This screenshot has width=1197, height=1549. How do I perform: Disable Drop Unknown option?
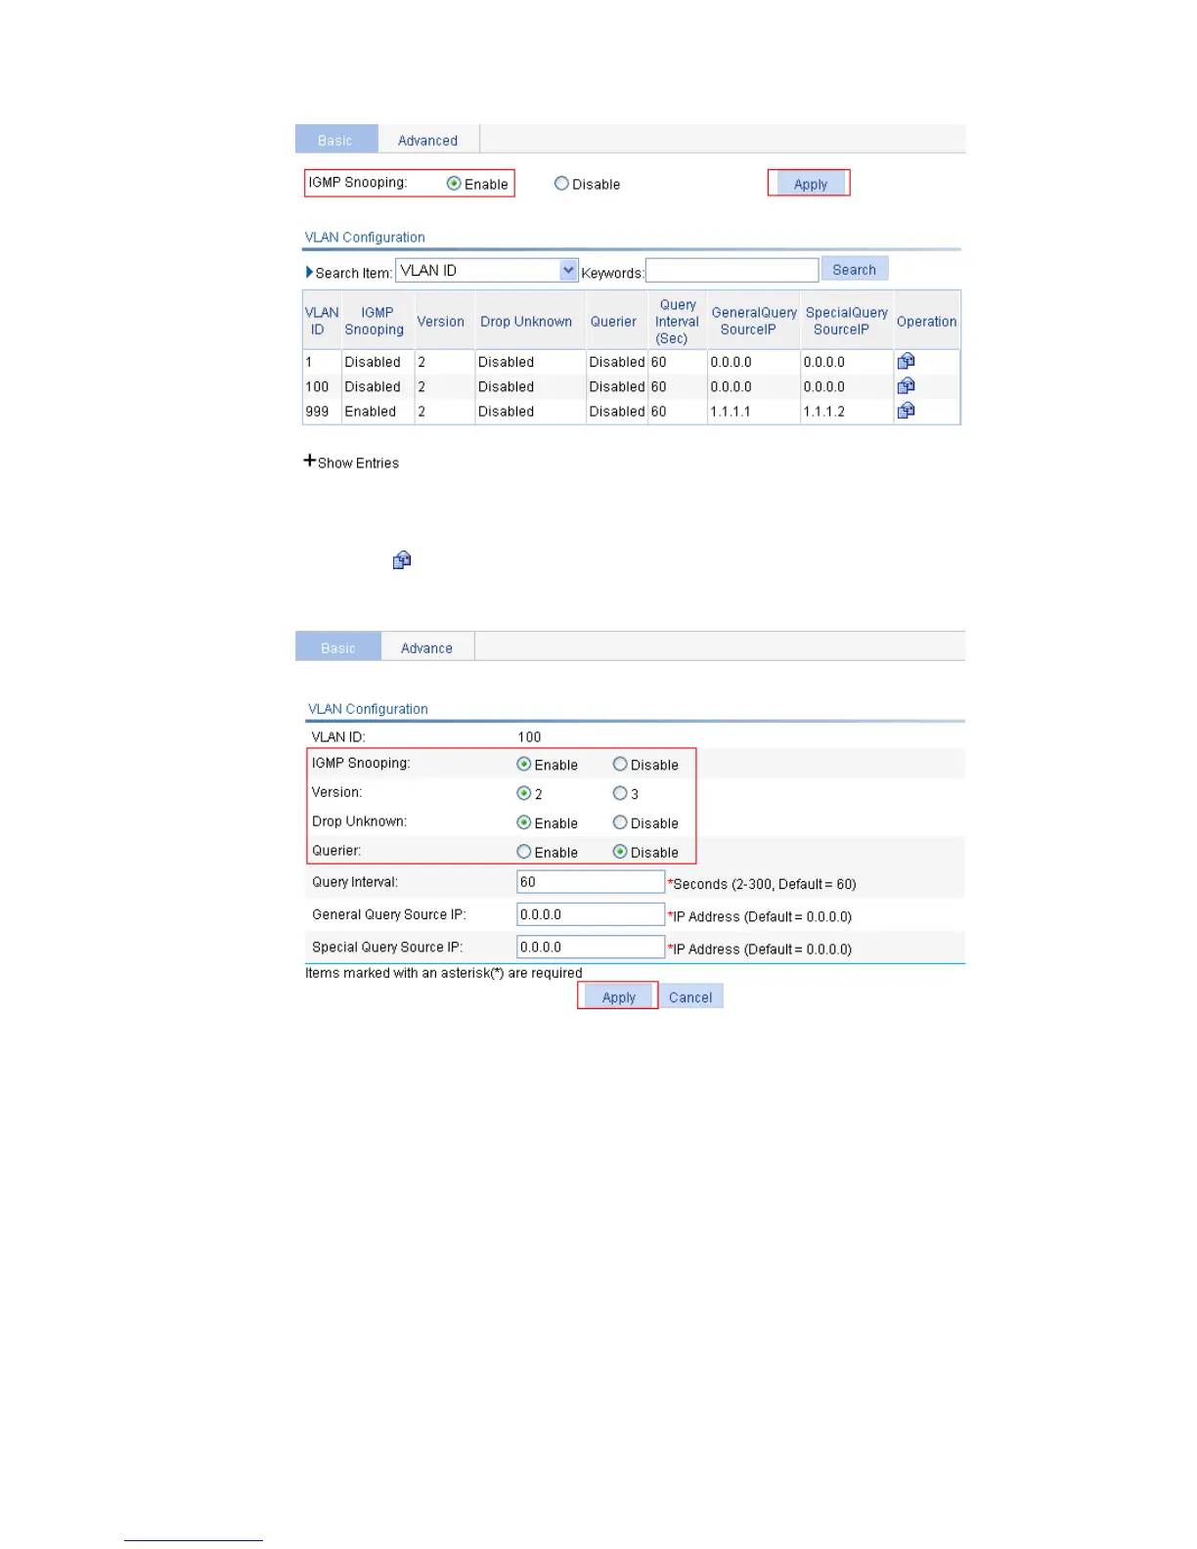click(620, 822)
